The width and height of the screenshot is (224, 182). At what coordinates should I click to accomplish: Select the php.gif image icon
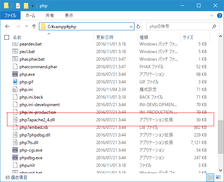(15, 82)
